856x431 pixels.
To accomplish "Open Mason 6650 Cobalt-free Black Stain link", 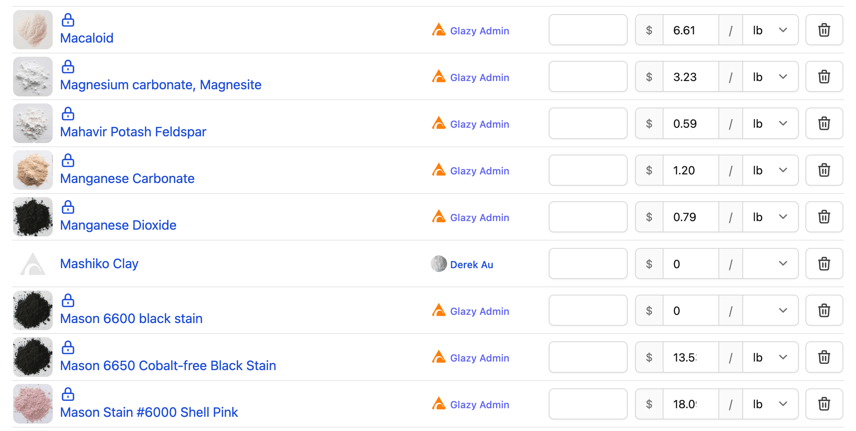I will click(168, 366).
